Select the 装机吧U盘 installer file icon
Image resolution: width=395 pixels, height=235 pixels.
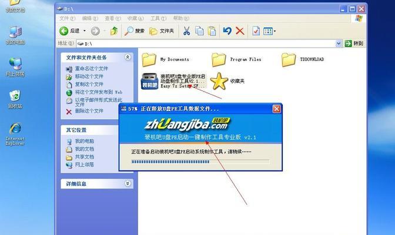tap(149, 81)
